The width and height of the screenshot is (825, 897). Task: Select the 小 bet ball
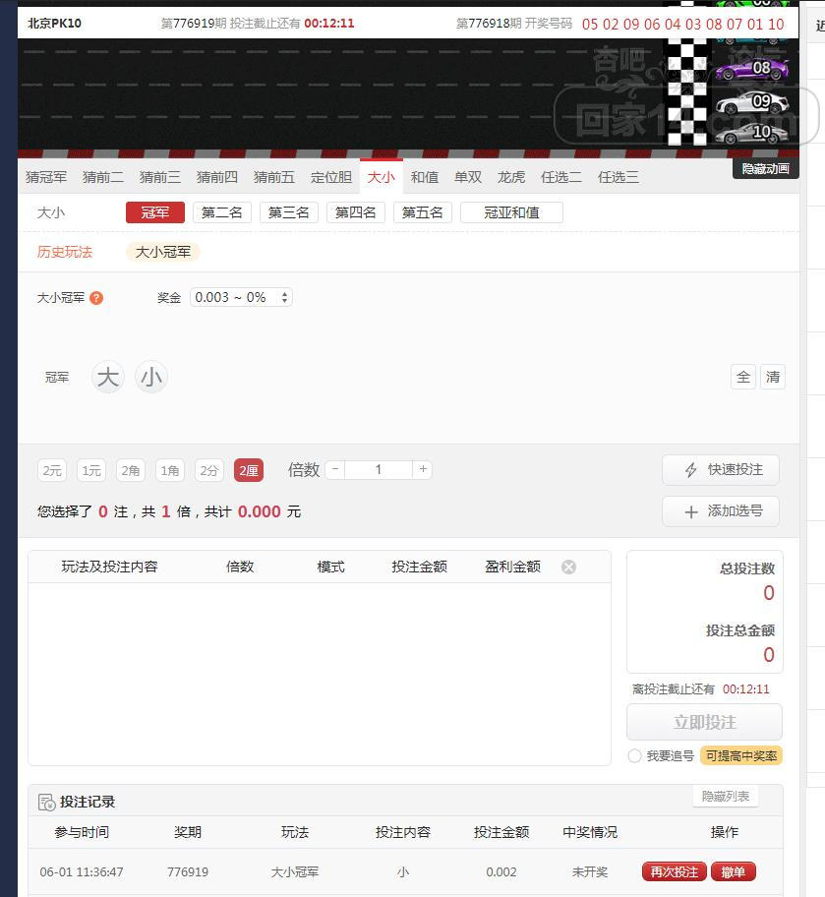(151, 378)
